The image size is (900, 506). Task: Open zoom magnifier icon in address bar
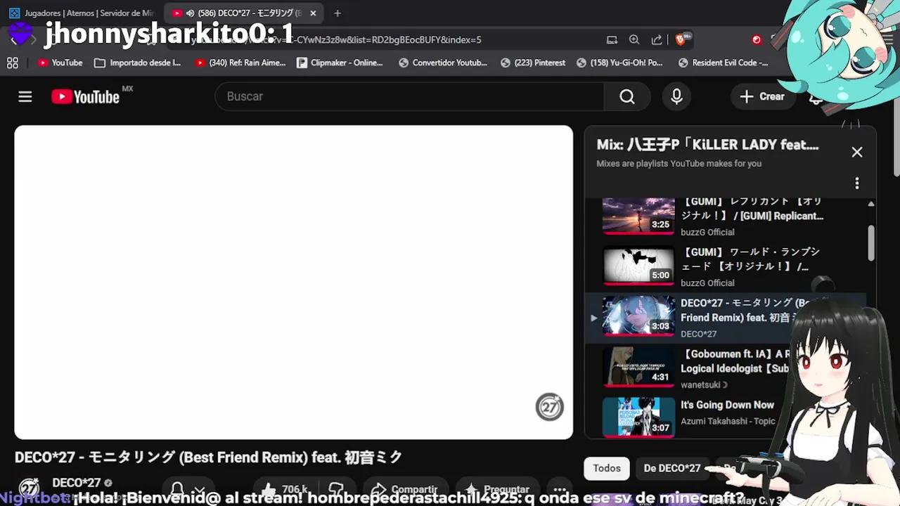pos(634,40)
